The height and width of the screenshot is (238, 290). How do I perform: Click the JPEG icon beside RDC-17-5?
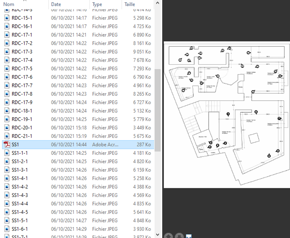[7, 69]
